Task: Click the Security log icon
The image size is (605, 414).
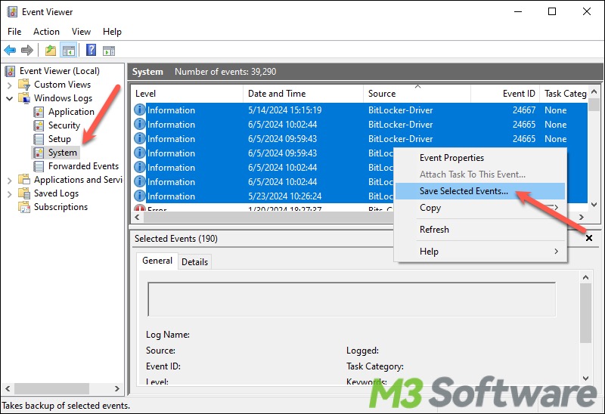Action: (39, 125)
